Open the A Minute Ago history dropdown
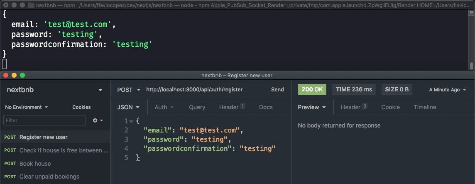475x184 pixels. click(x=448, y=90)
